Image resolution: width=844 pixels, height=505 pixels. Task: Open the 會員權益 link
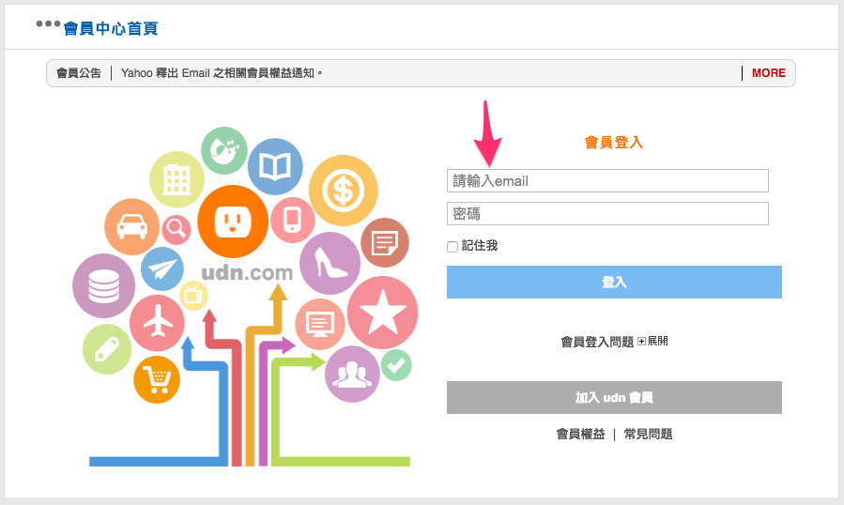580,434
